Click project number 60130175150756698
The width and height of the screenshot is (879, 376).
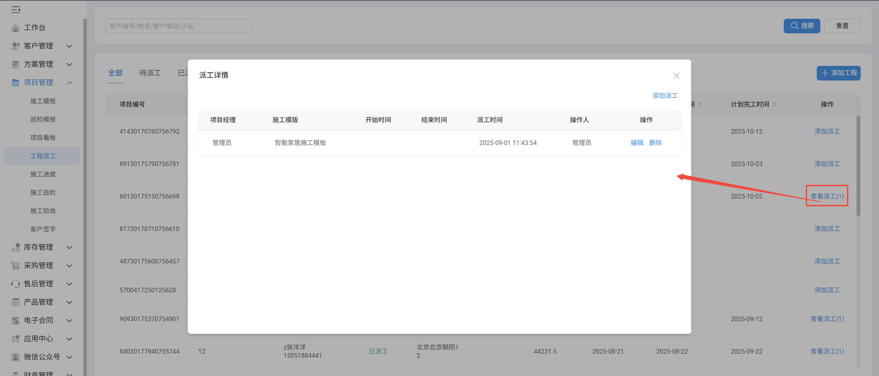tap(149, 196)
